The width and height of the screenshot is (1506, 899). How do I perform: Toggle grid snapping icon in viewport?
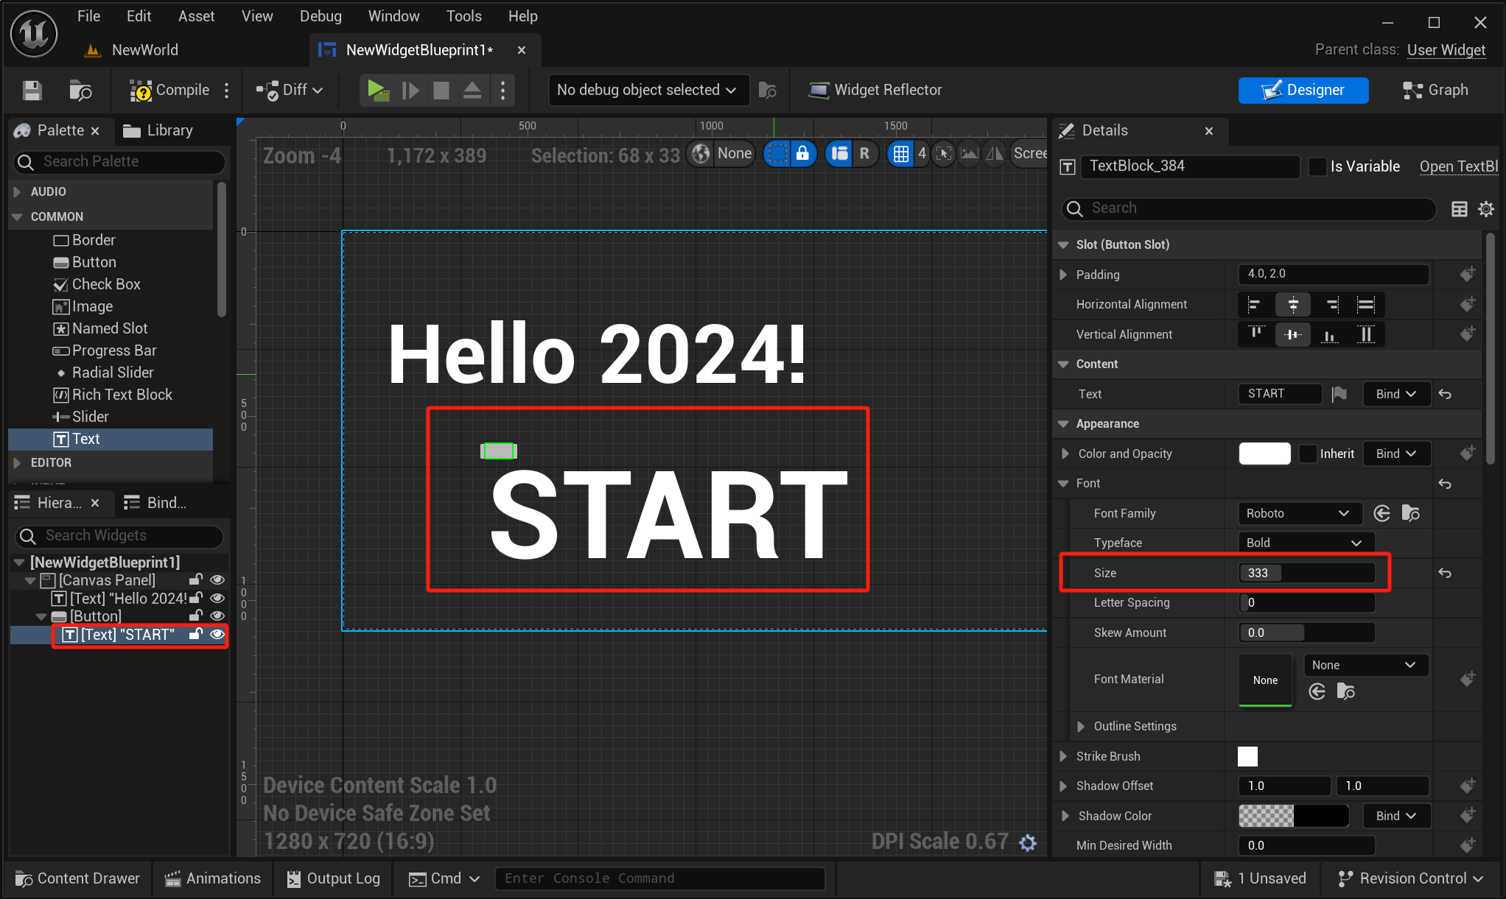[x=900, y=153]
